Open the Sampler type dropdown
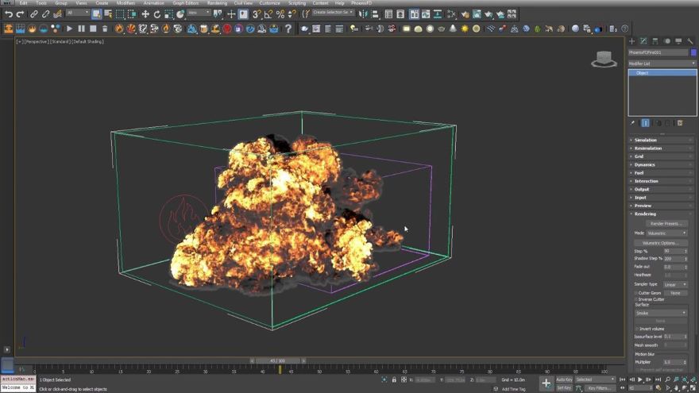Viewport: 699px width, 393px height. pos(674,284)
